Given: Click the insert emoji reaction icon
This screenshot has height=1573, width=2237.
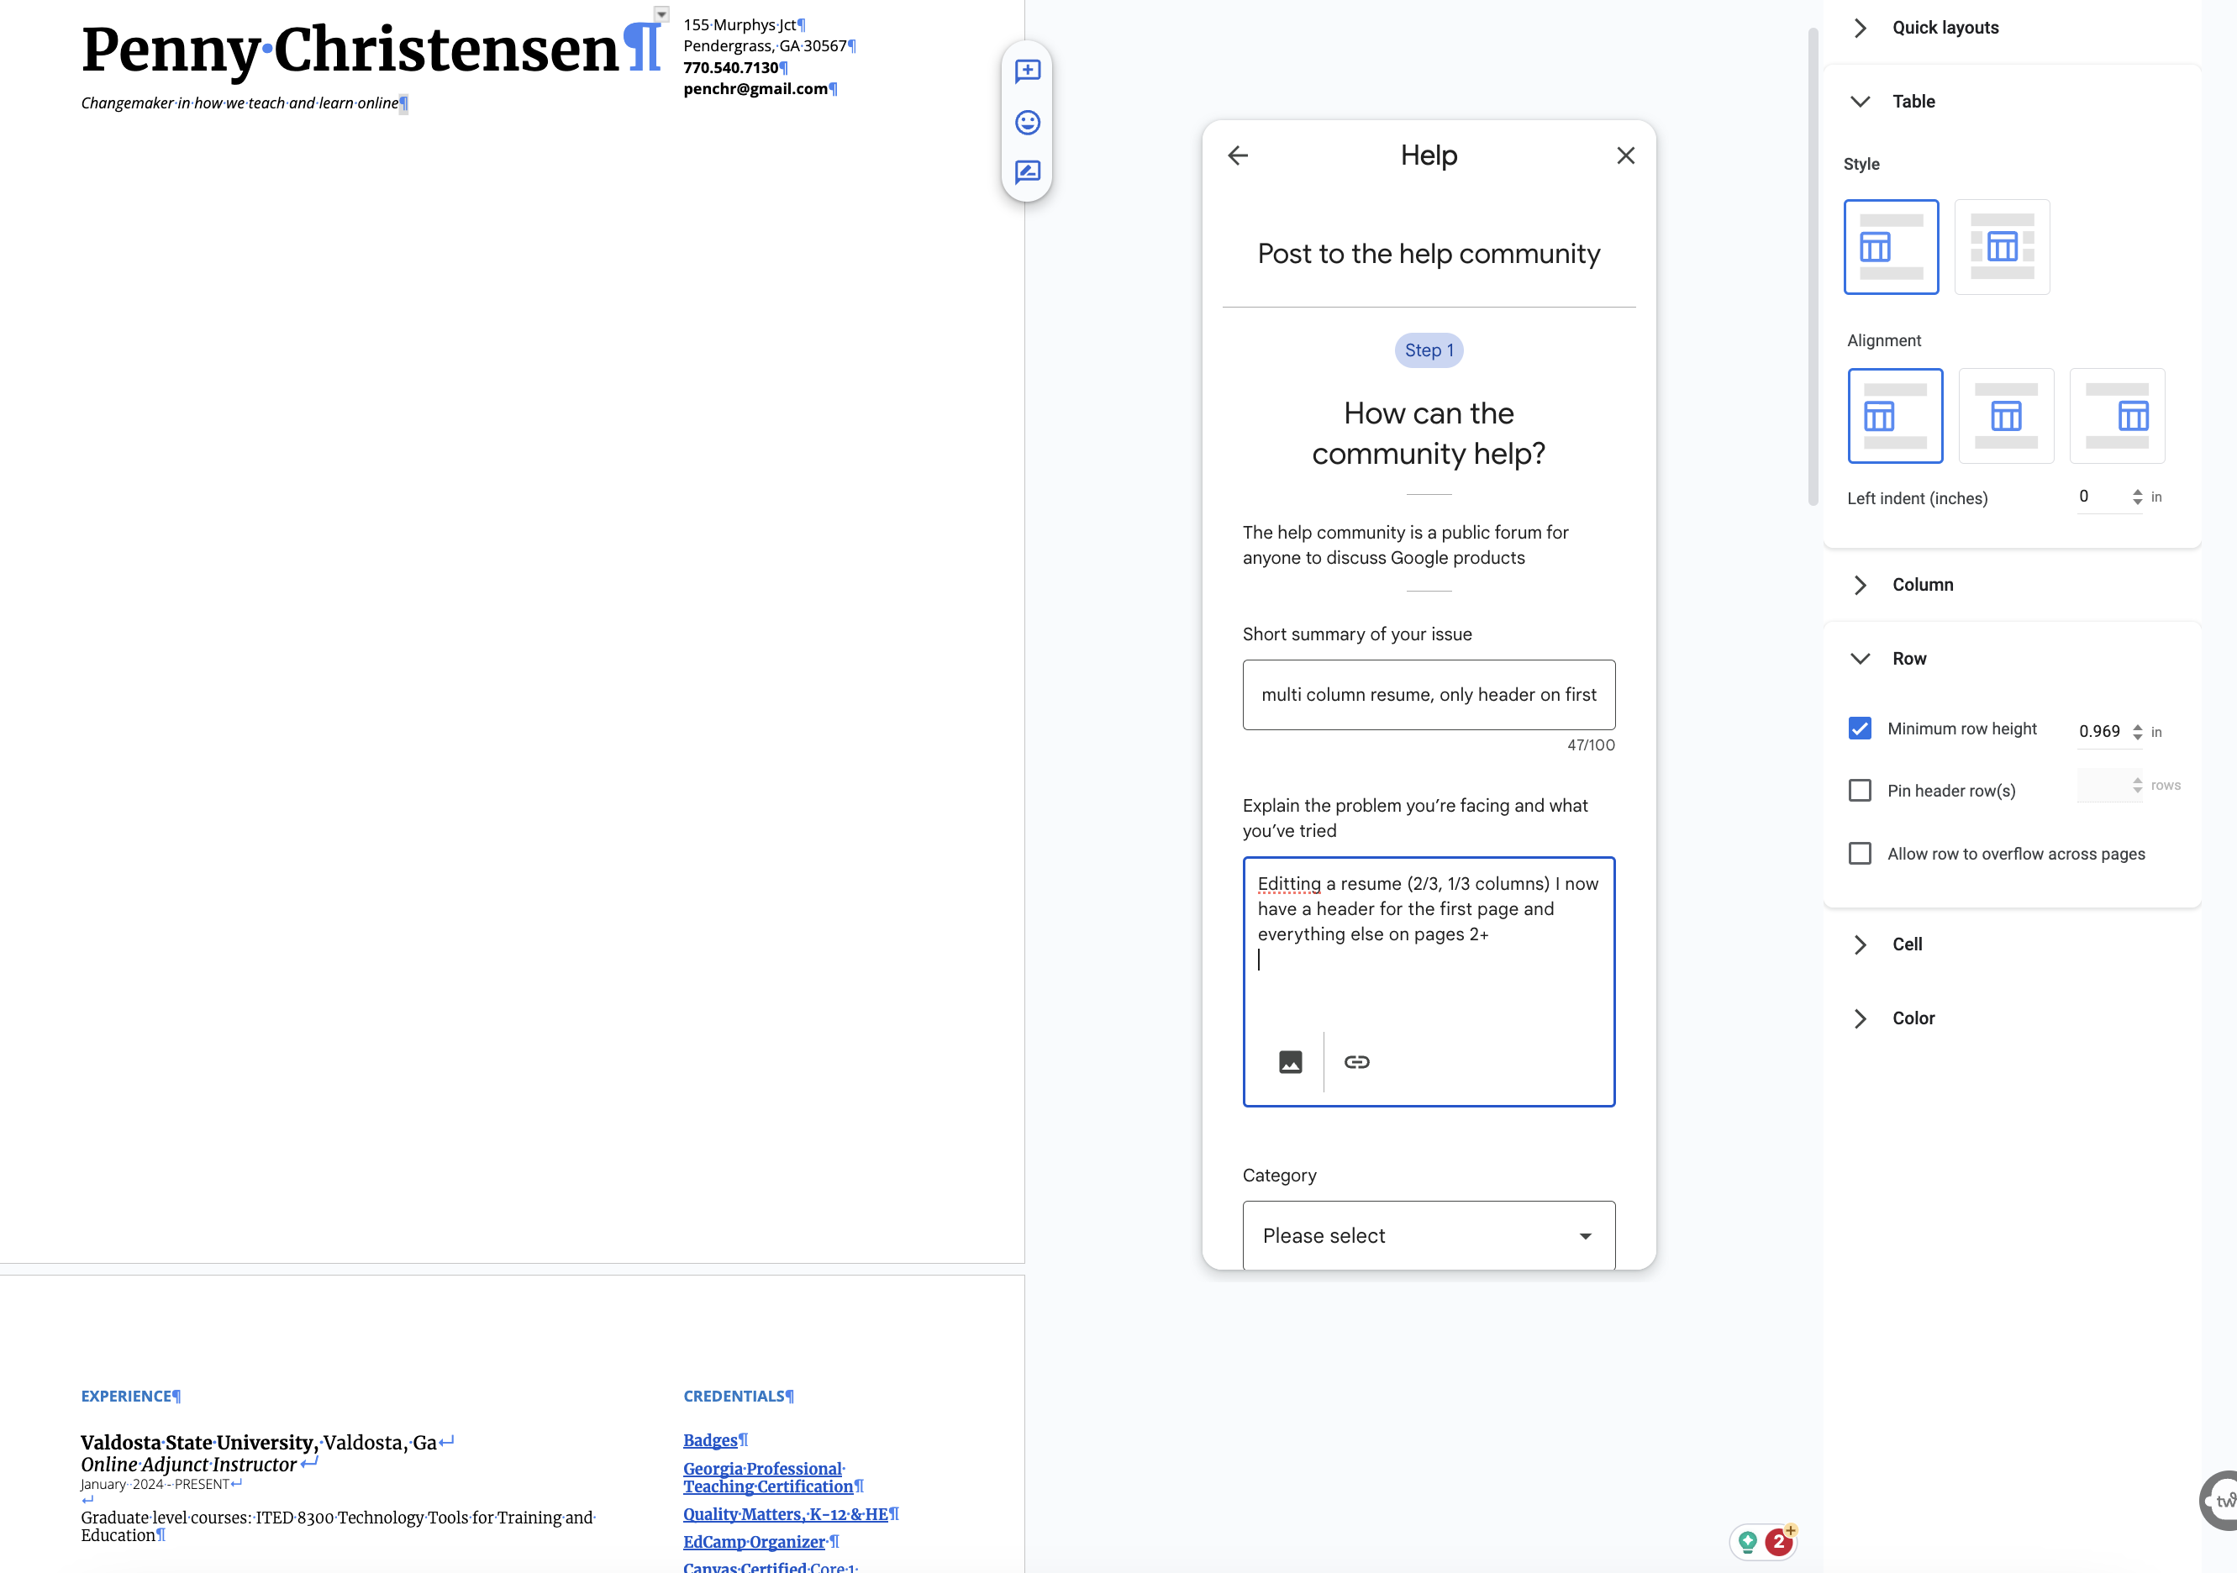Looking at the screenshot, I should tap(1027, 122).
